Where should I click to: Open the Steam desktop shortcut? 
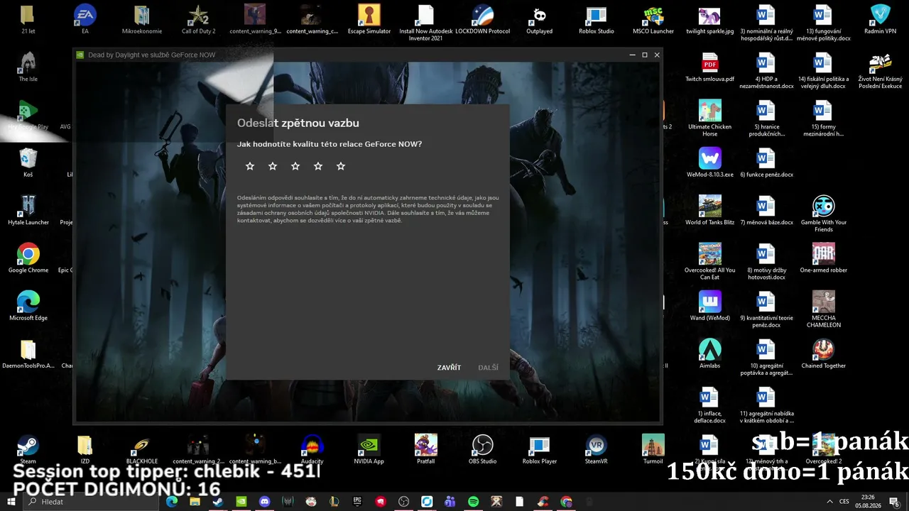click(28, 449)
